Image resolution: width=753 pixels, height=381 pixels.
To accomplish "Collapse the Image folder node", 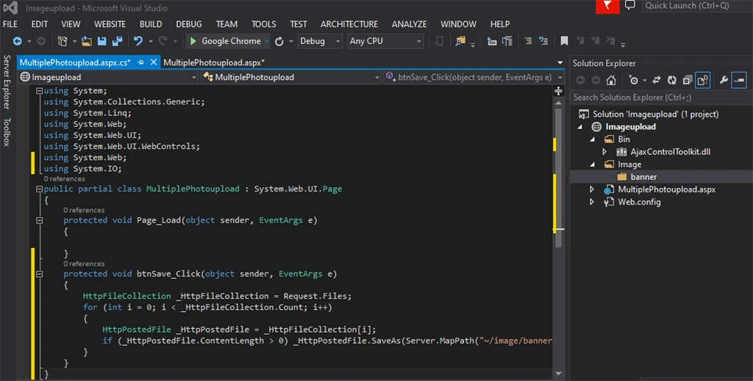I will tap(592, 164).
